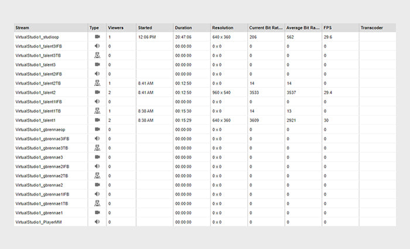The height and width of the screenshot is (249, 410).
Task: Sort by the Viewers column header
Action: [x=115, y=28]
